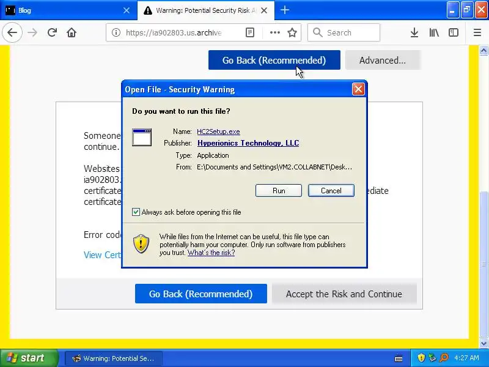
Task: Close the Blog tab
Action: (127, 10)
